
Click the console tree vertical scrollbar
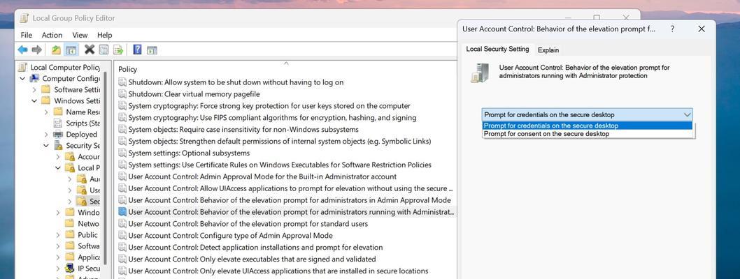pos(106,169)
